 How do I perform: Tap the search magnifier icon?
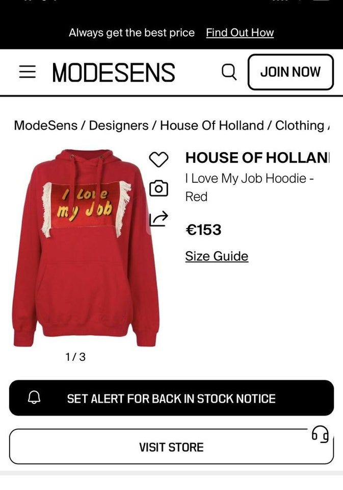point(229,72)
